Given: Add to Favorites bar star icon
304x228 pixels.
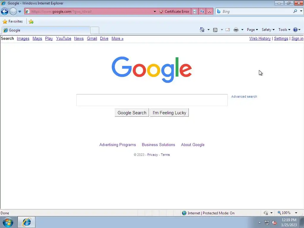Looking at the screenshot, I should coord(31,21).
